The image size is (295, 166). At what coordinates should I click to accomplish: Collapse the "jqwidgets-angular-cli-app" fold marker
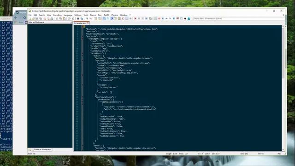(x=82, y=39)
